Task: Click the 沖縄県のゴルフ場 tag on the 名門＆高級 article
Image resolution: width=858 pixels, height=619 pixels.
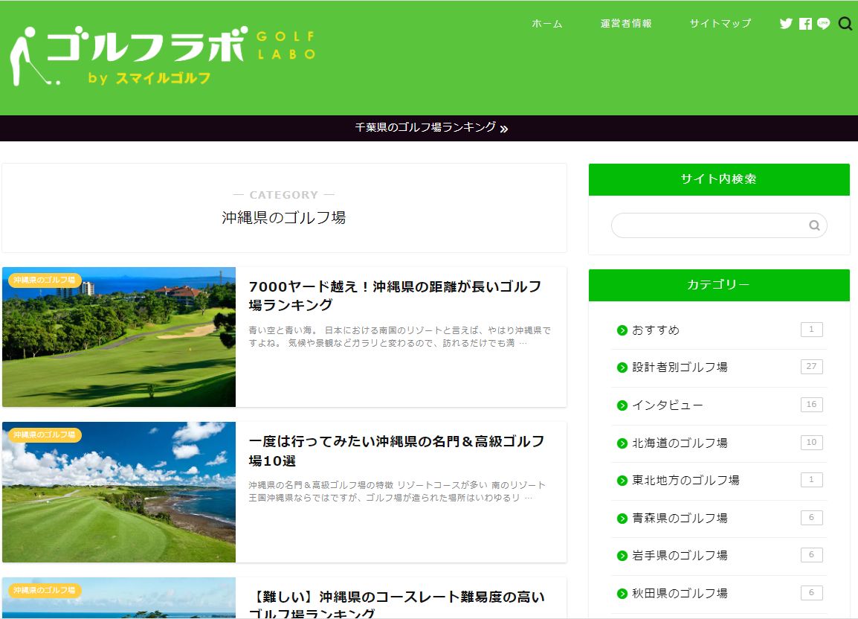Action: pyautogui.click(x=45, y=435)
